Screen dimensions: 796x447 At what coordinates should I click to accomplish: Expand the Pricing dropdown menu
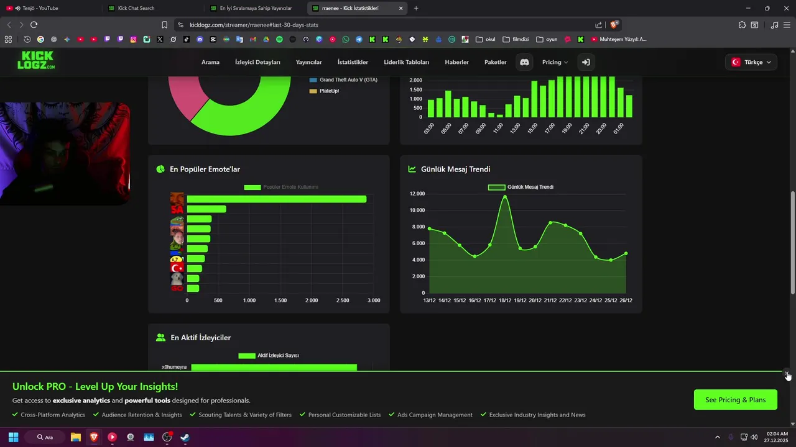click(555, 62)
